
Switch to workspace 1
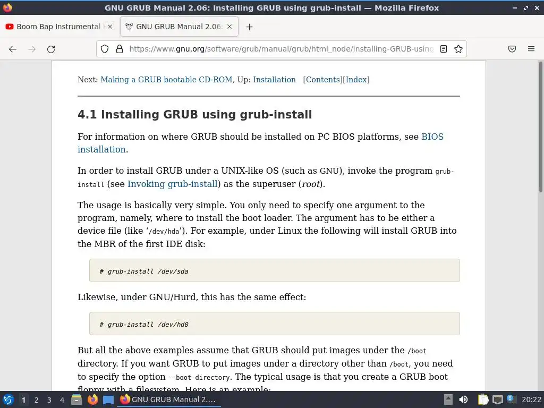click(23, 400)
